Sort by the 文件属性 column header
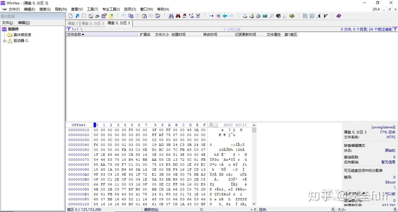The height and width of the screenshot is (212, 398). [274, 35]
